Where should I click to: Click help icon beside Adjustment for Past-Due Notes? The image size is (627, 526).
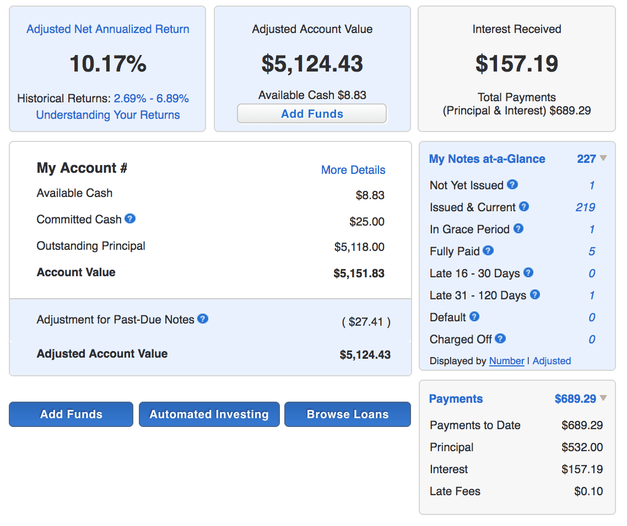click(203, 319)
